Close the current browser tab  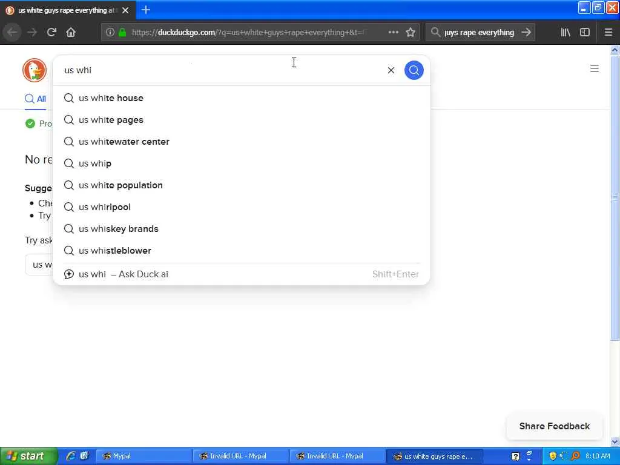pos(125,10)
